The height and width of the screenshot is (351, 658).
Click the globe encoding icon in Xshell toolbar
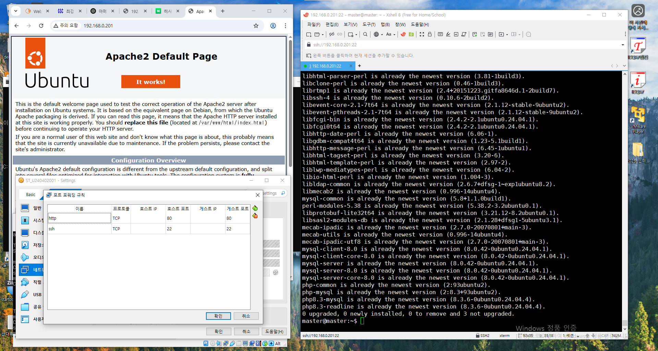[376, 34]
